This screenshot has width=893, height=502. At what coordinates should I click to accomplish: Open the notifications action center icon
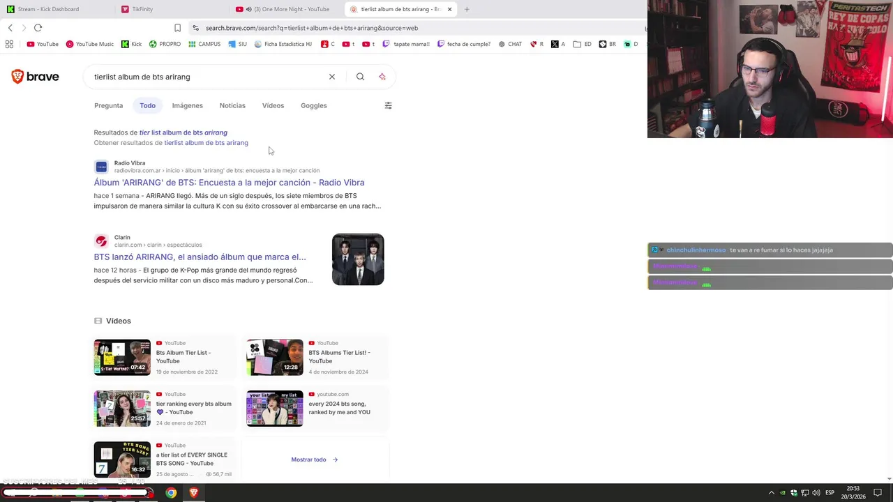point(878,493)
